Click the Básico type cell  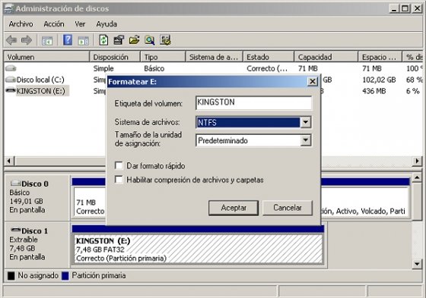point(154,68)
